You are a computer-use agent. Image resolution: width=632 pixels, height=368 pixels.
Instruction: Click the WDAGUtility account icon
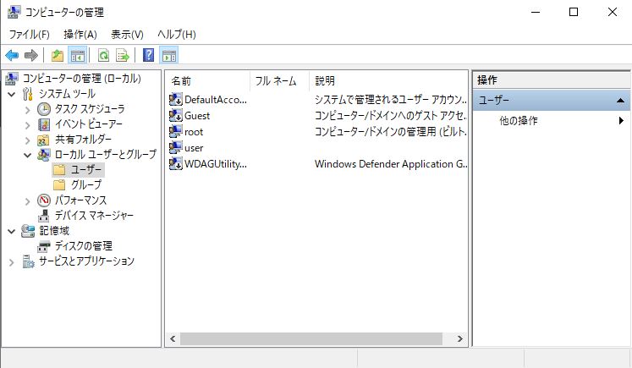(176, 163)
